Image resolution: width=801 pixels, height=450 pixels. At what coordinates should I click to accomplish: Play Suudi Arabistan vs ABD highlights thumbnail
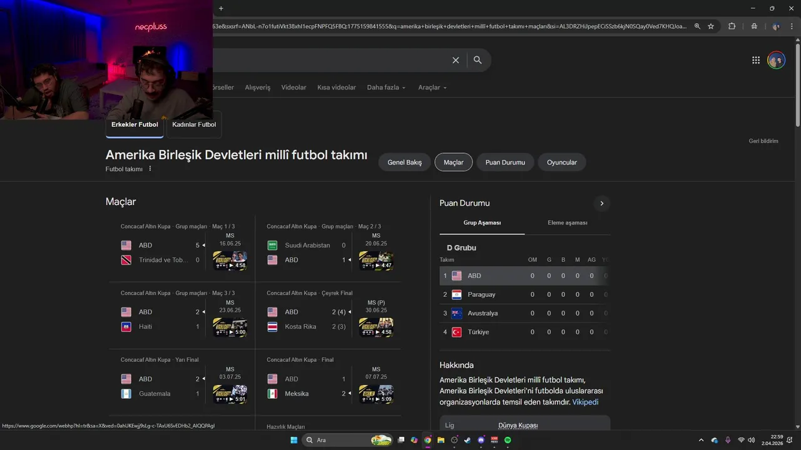pyautogui.click(x=376, y=261)
